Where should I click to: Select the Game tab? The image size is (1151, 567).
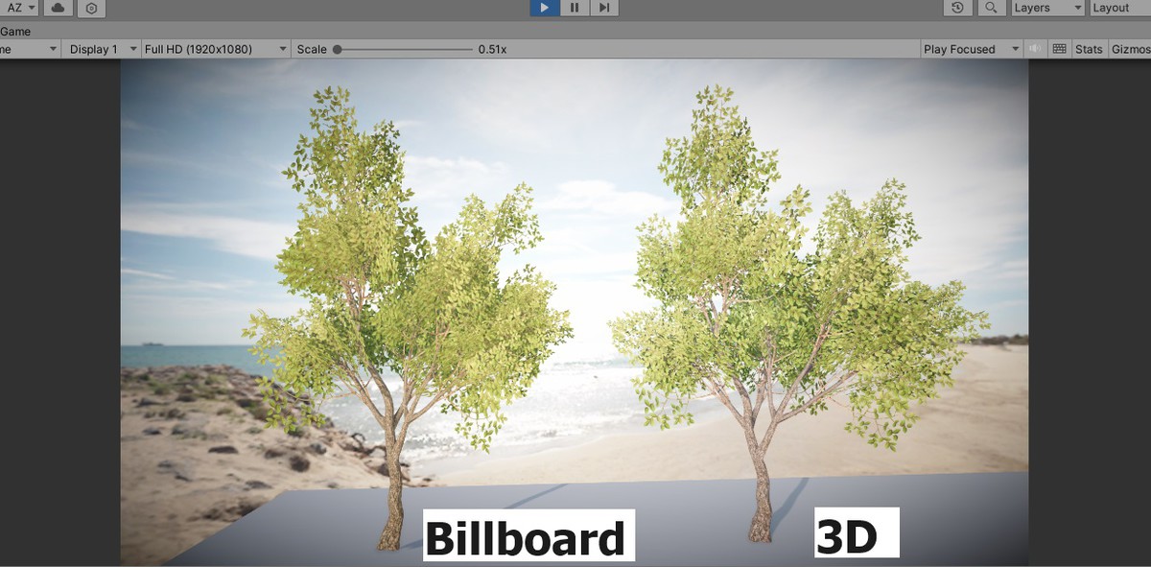tap(14, 32)
